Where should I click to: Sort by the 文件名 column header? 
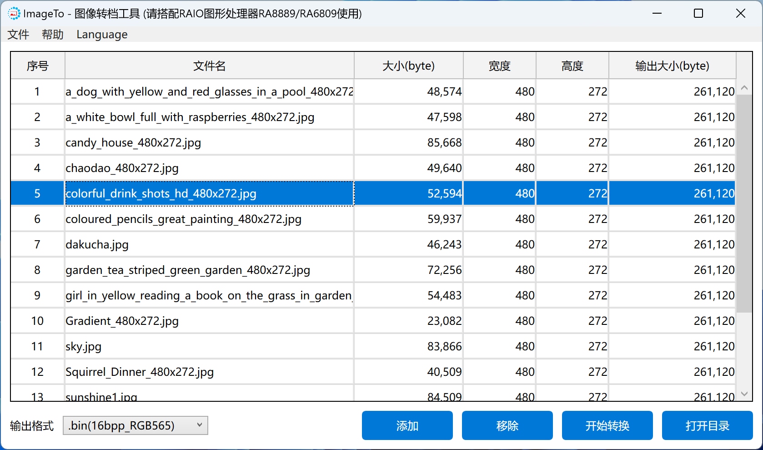tap(209, 66)
